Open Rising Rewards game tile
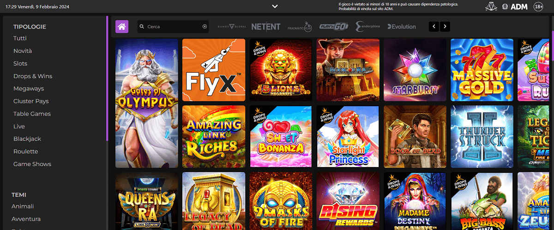The width and height of the screenshot is (554, 230). pyautogui.click(x=348, y=201)
